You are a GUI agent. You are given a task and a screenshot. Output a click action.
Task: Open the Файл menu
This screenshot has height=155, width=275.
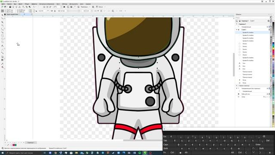click(3, 4)
